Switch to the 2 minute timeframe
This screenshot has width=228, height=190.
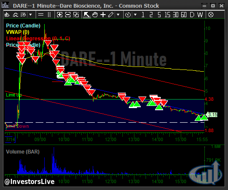click(151, 15)
